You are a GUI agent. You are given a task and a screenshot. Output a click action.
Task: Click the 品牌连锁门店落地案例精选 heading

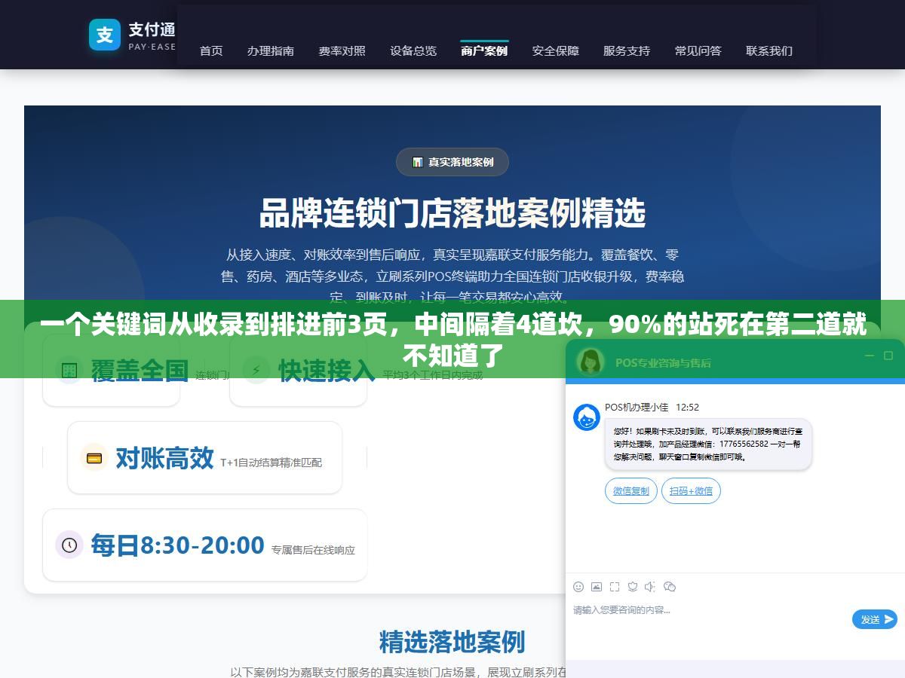pyautogui.click(x=452, y=213)
